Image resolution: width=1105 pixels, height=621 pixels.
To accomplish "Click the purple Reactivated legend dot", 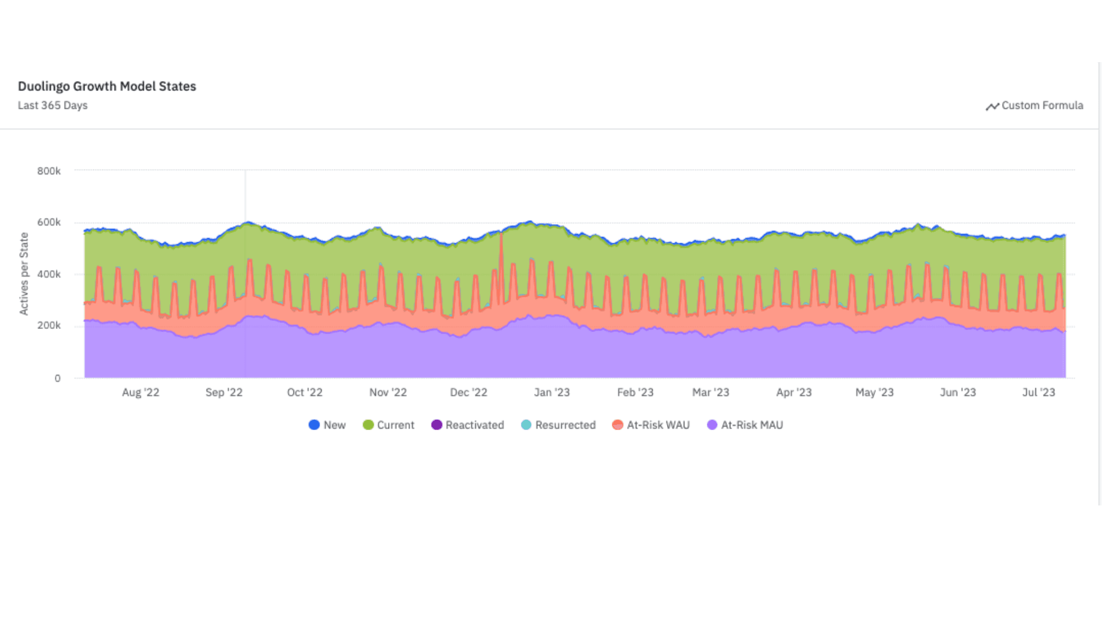I will (x=436, y=424).
